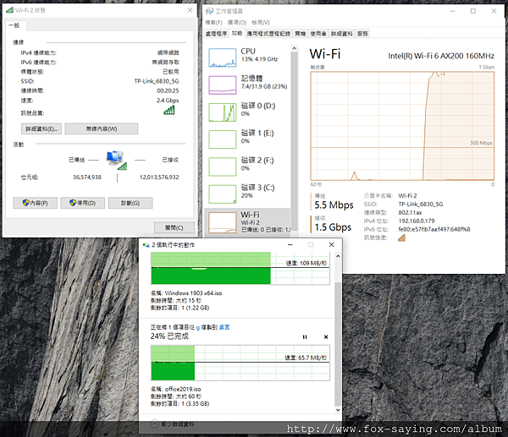Click the connection duration 00:20:25
The height and width of the screenshot is (437, 508).
[168, 91]
